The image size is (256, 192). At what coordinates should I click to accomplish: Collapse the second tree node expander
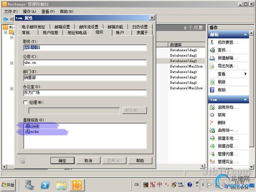click(12, 37)
